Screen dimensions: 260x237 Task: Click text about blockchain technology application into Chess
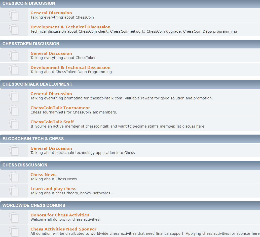[x=83, y=153]
